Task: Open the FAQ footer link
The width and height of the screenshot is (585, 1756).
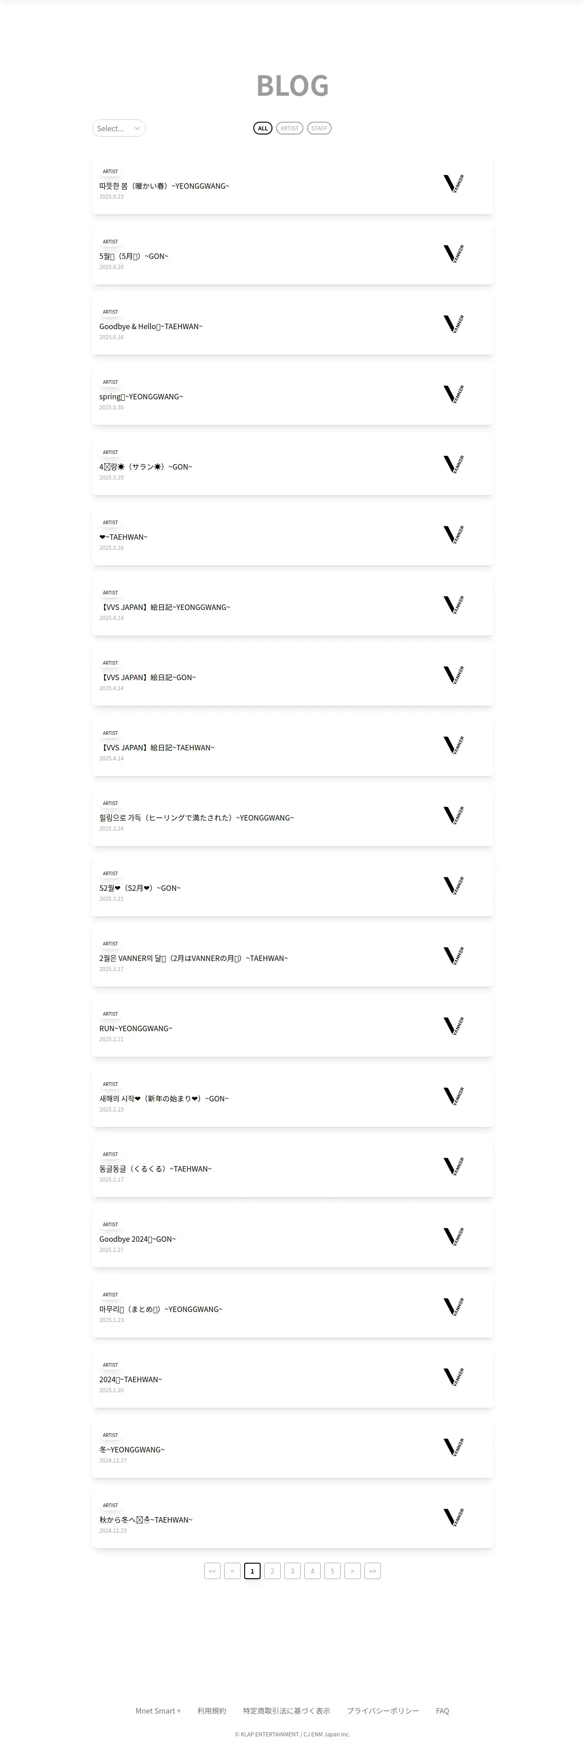Action: [x=443, y=1710]
